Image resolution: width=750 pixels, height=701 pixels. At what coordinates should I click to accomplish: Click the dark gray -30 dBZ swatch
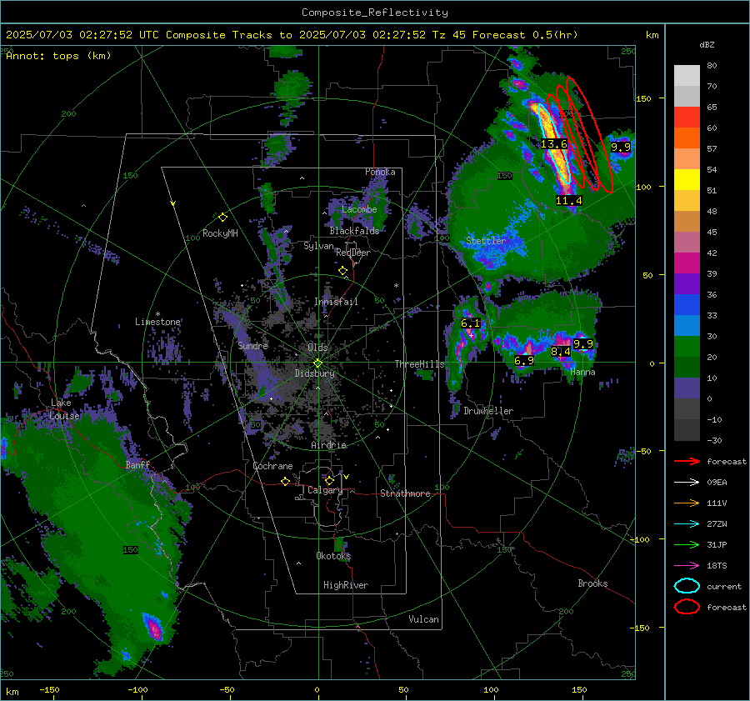(687, 430)
